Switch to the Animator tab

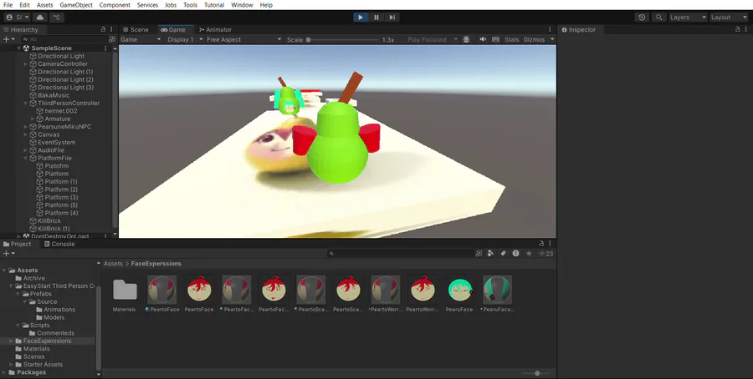(x=215, y=30)
